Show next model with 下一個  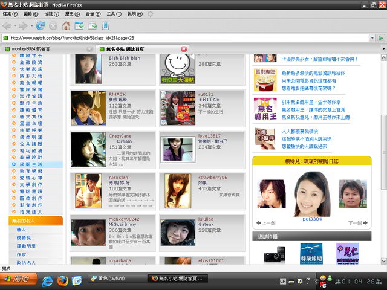[x=358, y=223]
